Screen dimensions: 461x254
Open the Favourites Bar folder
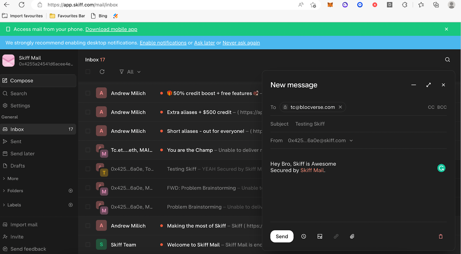tap(67, 16)
